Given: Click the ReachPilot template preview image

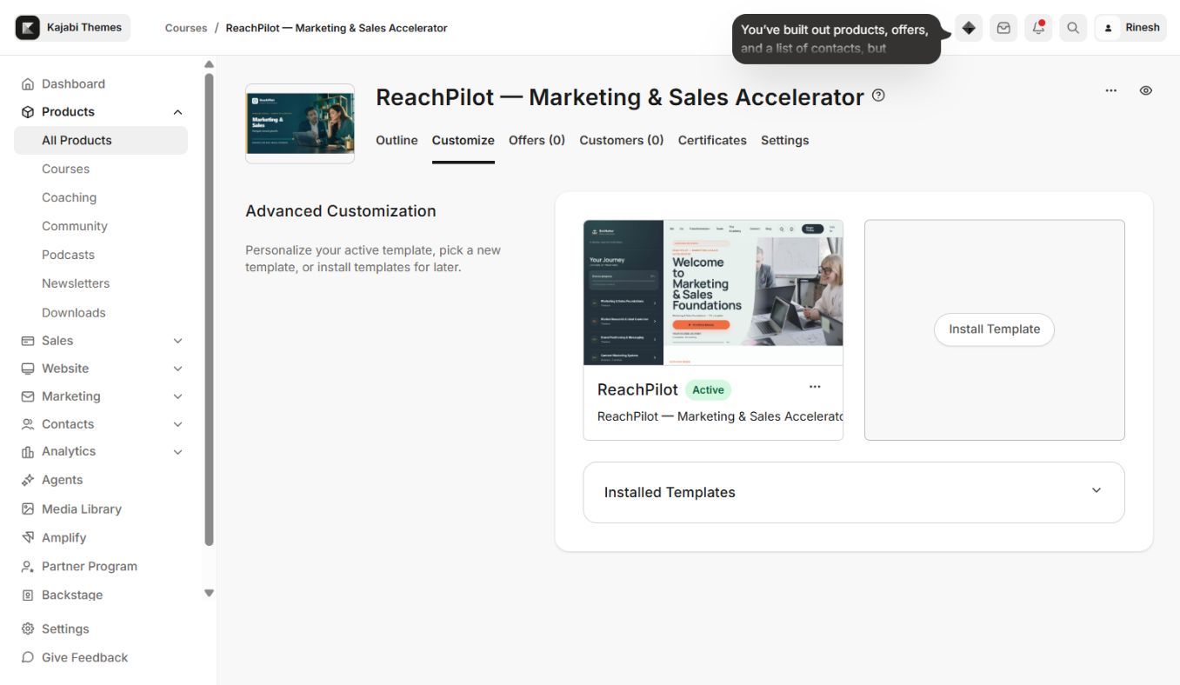Looking at the screenshot, I should coord(713,293).
